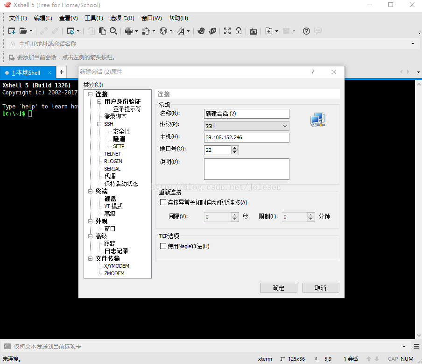Image resolution: width=422 pixels, height=364 pixels.
Task: Launch Xftp with the swirl icon
Action: click(x=201, y=31)
